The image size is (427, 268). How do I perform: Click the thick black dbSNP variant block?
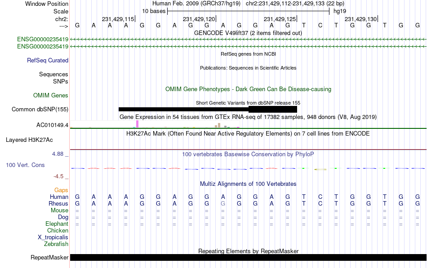coord(272,109)
